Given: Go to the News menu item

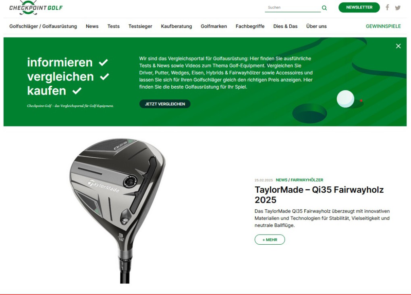Looking at the screenshot, I should point(92,26).
